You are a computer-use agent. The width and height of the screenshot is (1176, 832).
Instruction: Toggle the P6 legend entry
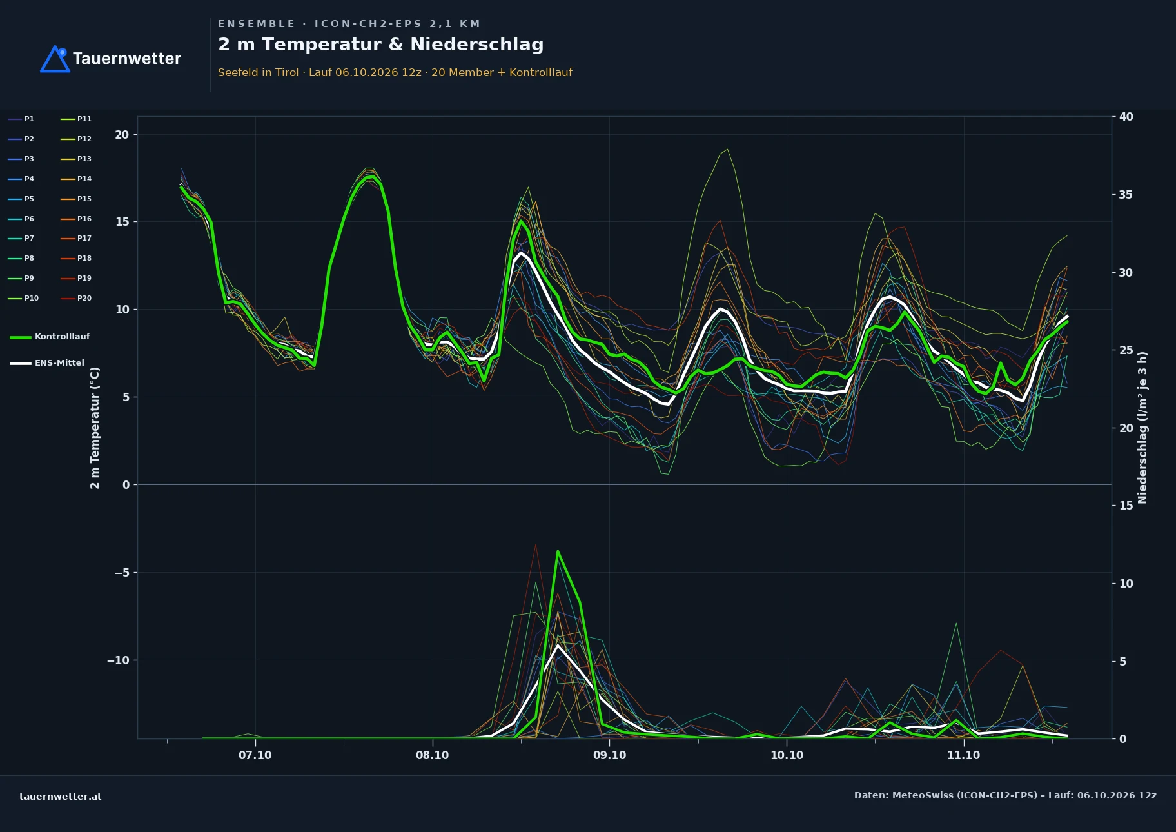(21, 219)
